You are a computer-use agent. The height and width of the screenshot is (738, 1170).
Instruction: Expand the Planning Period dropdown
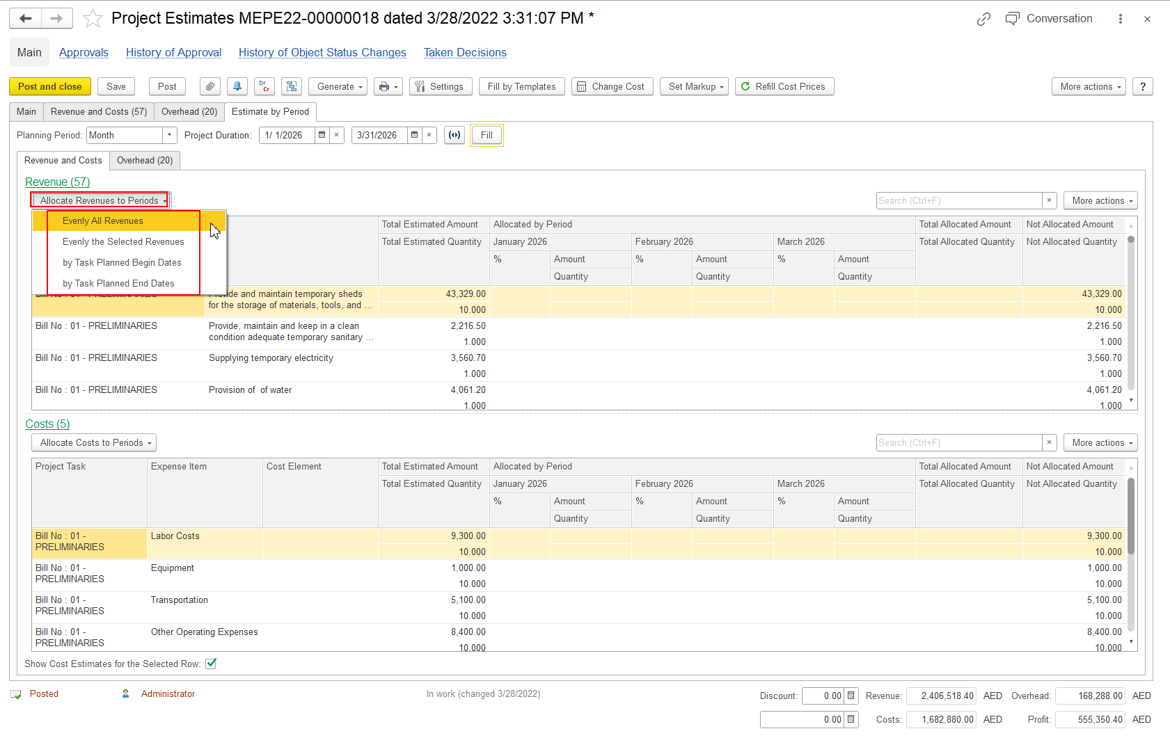[x=170, y=135]
